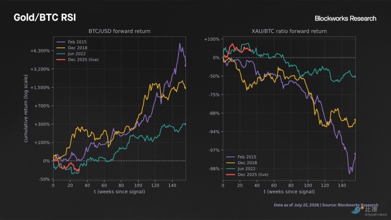Select the purple Feb 2015 legend swatch in left chart
Image resolution: width=391 pixels, height=220 pixels.
(x=60, y=42)
